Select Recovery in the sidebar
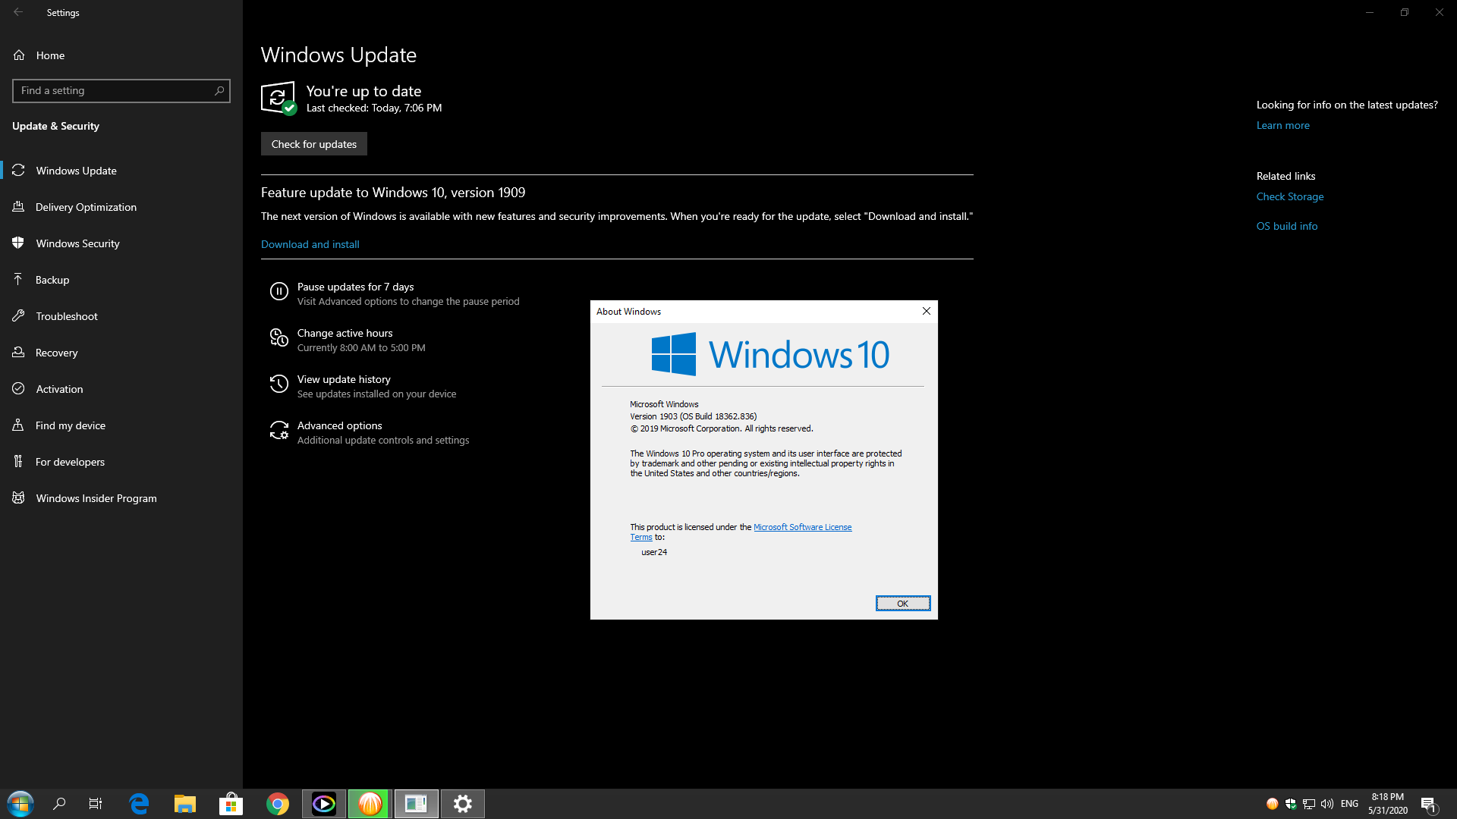The height and width of the screenshot is (819, 1457). [121, 353]
